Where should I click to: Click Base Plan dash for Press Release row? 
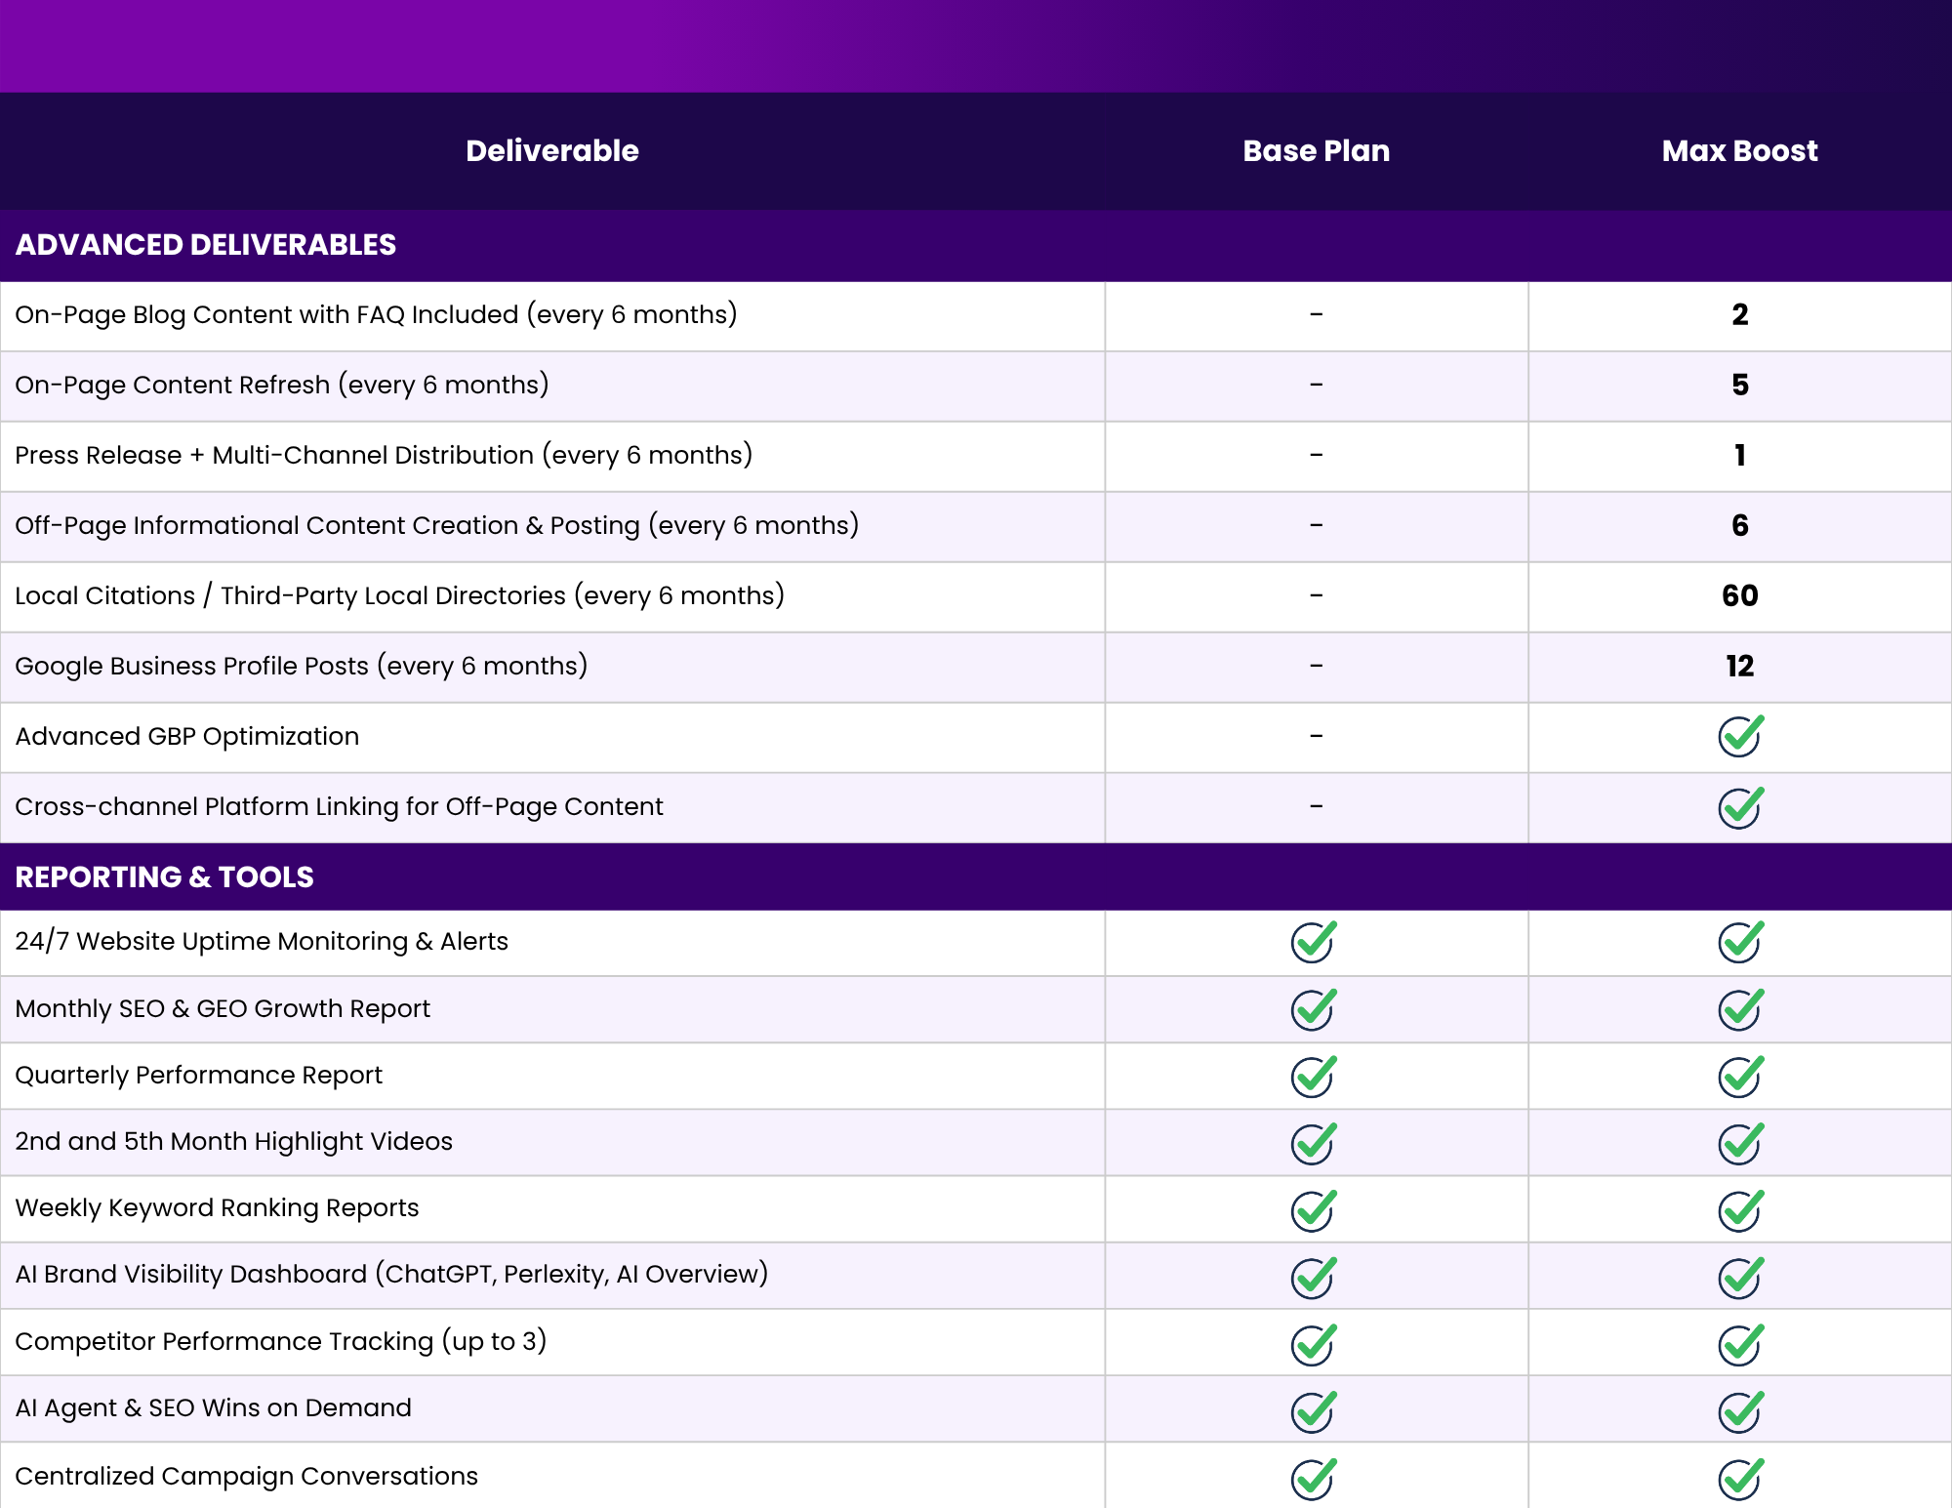tap(1316, 456)
